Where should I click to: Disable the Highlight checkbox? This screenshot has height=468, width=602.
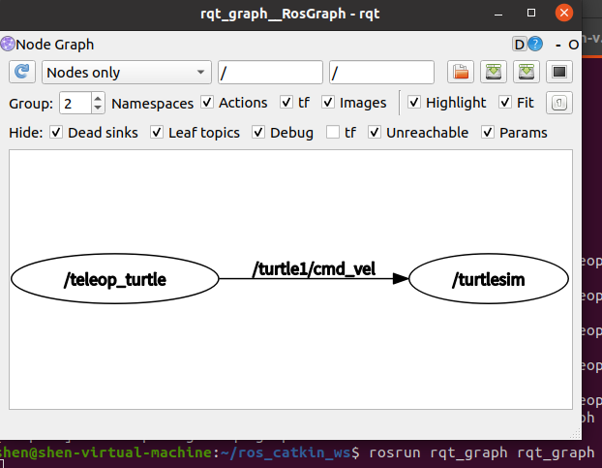pyautogui.click(x=414, y=103)
